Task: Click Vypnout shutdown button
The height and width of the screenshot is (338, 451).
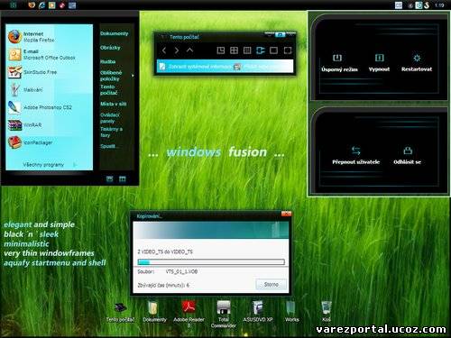Action: pyautogui.click(x=379, y=63)
